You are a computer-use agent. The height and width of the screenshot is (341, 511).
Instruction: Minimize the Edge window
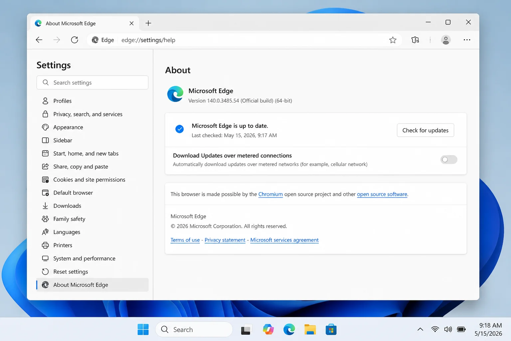point(428,22)
